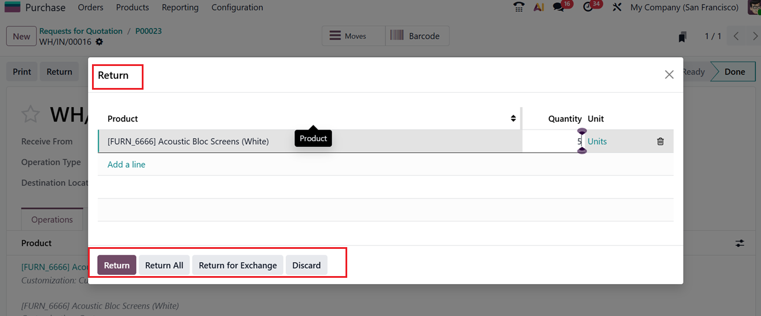Screen dimensions: 761x316
Task: Click the Unit column header
Action: 595,119
